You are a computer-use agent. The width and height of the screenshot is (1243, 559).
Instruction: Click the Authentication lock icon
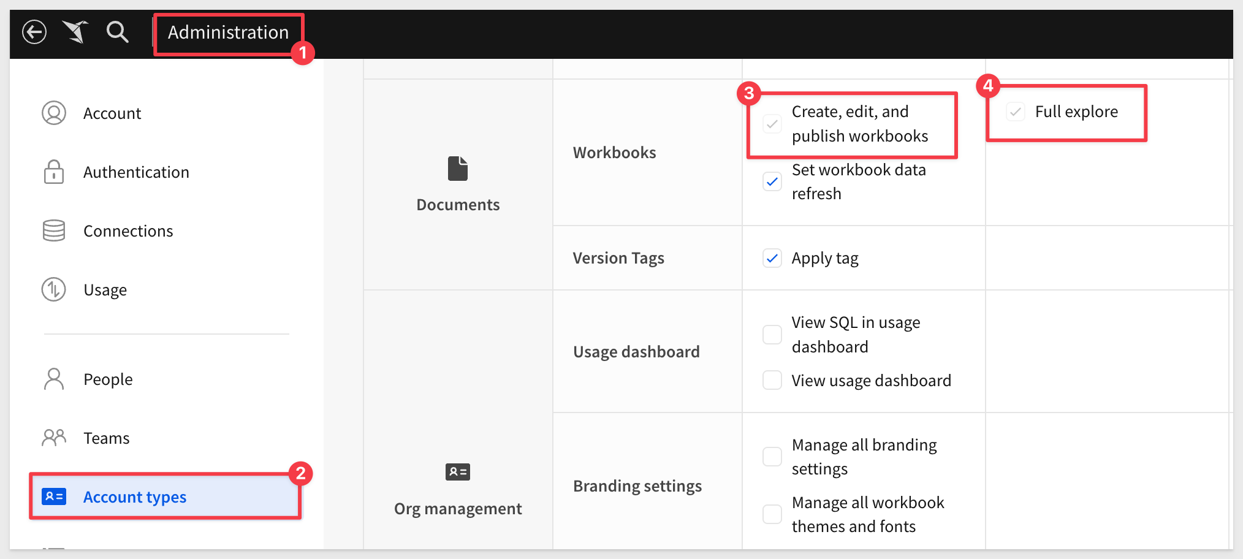pyautogui.click(x=54, y=172)
